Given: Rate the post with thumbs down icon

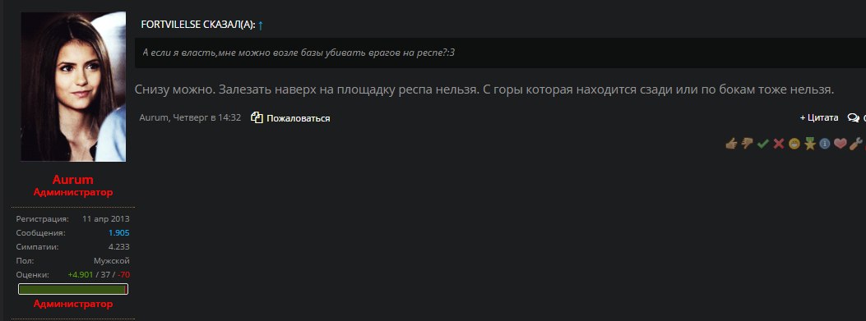Looking at the screenshot, I should (x=748, y=144).
